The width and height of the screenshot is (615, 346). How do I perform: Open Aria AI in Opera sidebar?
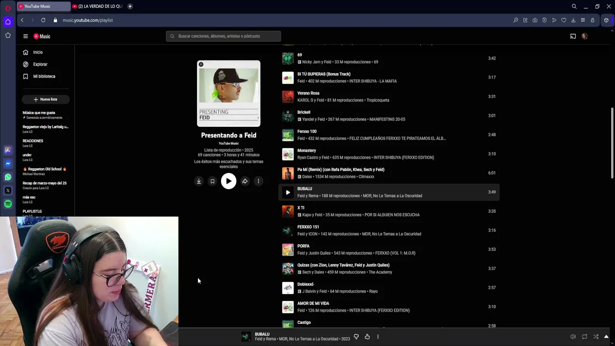click(x=8, y=150)
